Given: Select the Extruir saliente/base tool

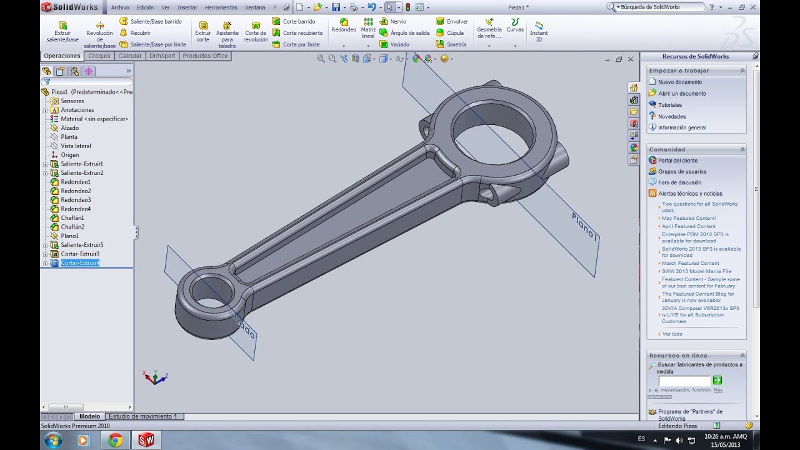Looking at the screenshot, I should pos(62,32).
